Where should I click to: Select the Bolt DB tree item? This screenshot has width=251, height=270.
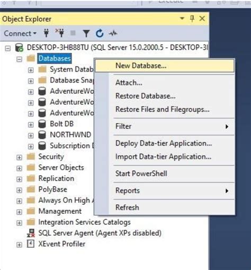[x=62, y=124]
